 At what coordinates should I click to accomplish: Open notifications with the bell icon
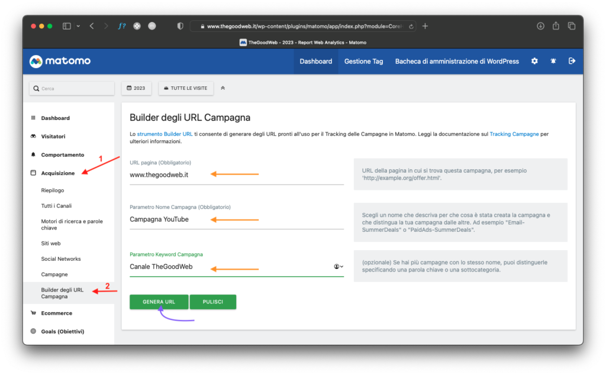(553, 61)
